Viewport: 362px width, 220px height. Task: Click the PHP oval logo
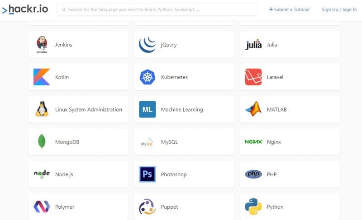pos(253,174)
